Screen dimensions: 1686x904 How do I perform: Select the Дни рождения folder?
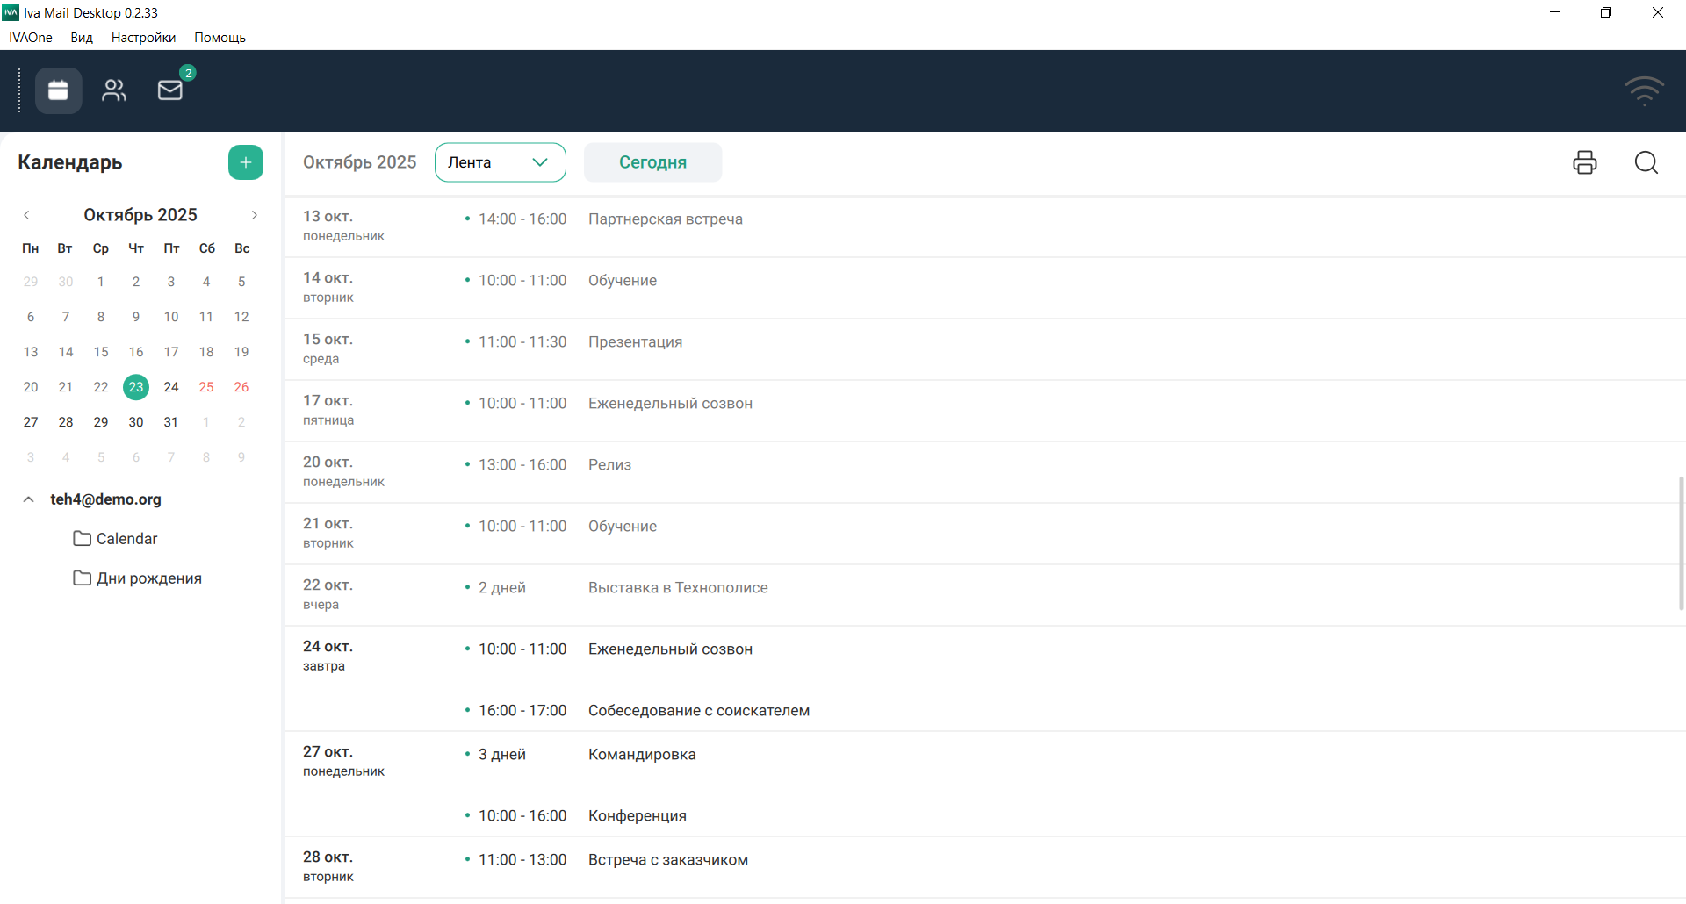(x=148, y=578)
